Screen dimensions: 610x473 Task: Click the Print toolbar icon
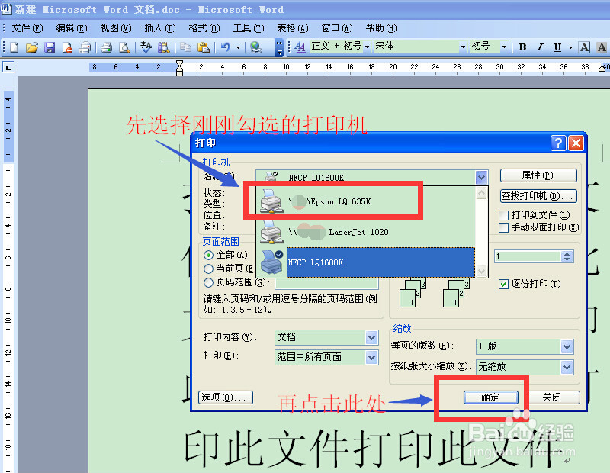106,47
